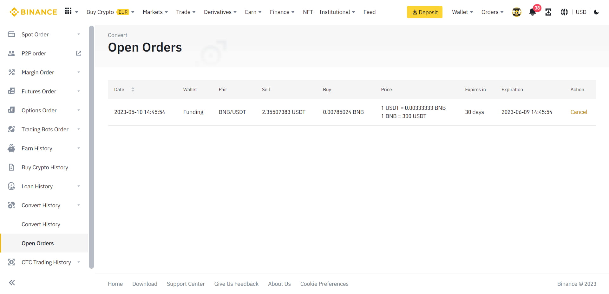Expand the Trading Bots Order submenu arrow
This screenshot has width=609, height=294.
point(79,129)
